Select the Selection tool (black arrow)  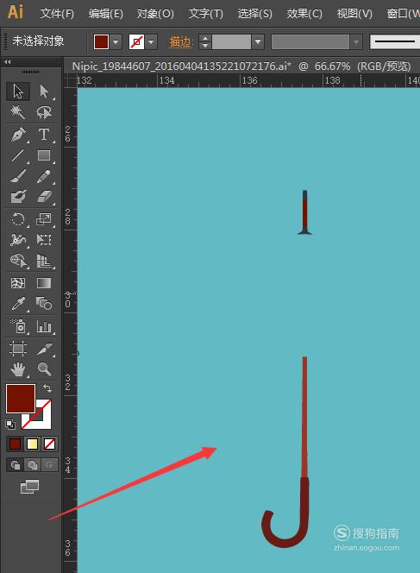pos(18,91)
